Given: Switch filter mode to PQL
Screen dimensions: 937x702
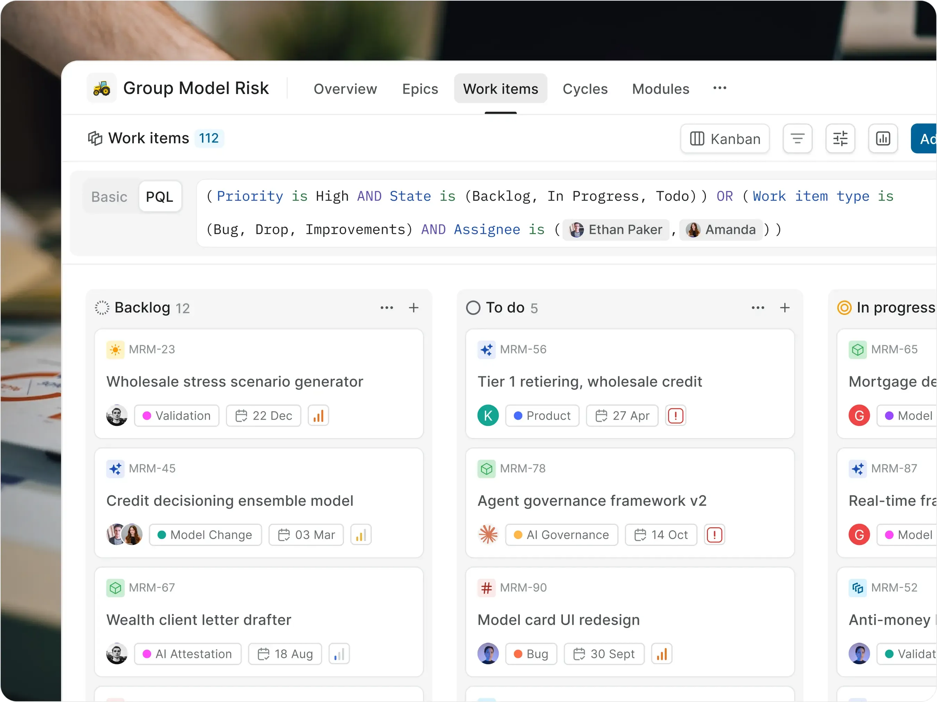Looking at the screenshot, I should point(159,196).
